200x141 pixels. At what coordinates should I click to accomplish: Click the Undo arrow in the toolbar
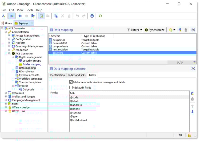point(77,16)
